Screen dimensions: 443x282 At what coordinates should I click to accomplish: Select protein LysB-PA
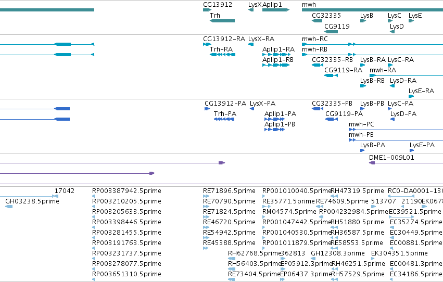373,145
